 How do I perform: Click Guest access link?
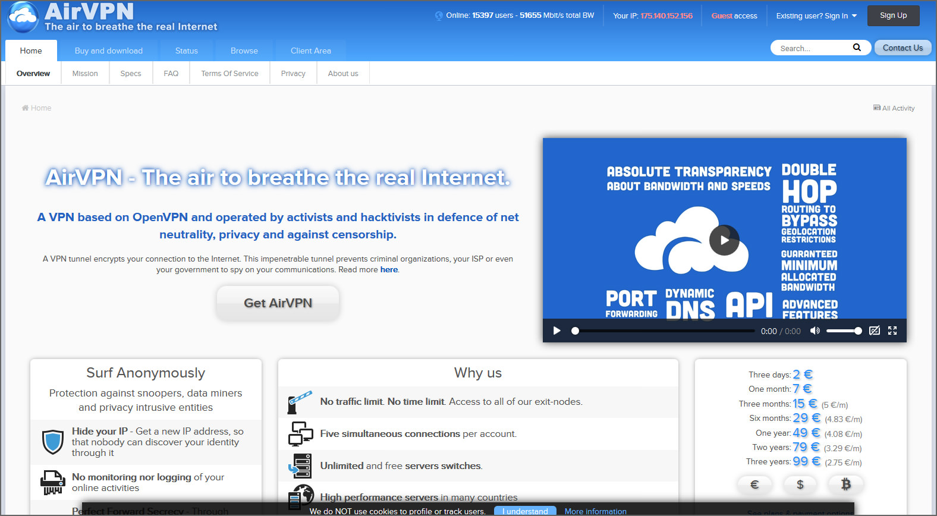(734, 16)
